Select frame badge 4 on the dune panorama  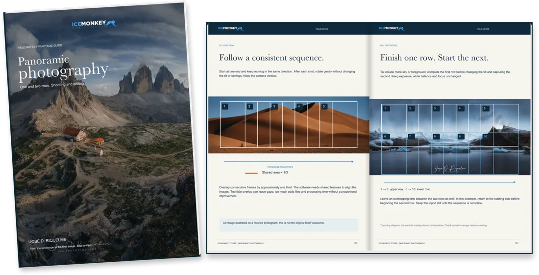pos(299,107)
